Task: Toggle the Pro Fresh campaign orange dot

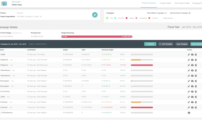Action: 149,18
